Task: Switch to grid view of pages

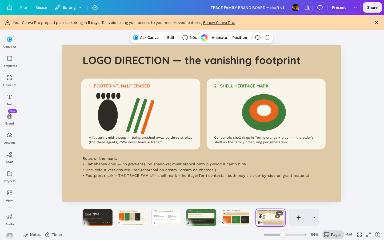Action: [359, 235]
